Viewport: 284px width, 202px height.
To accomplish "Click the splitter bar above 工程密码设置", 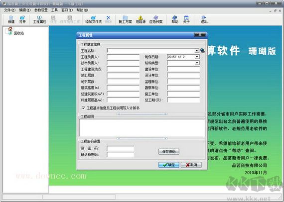I will click(142, 138).
